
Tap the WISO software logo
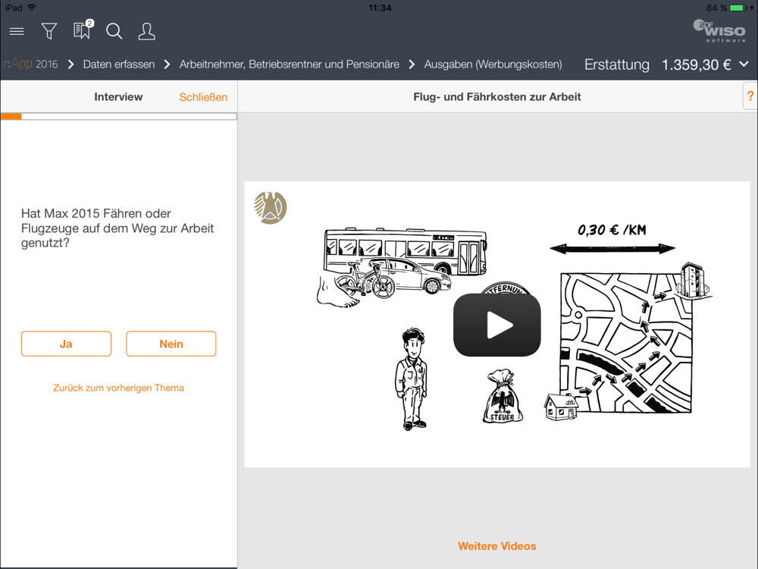point(719,31)
